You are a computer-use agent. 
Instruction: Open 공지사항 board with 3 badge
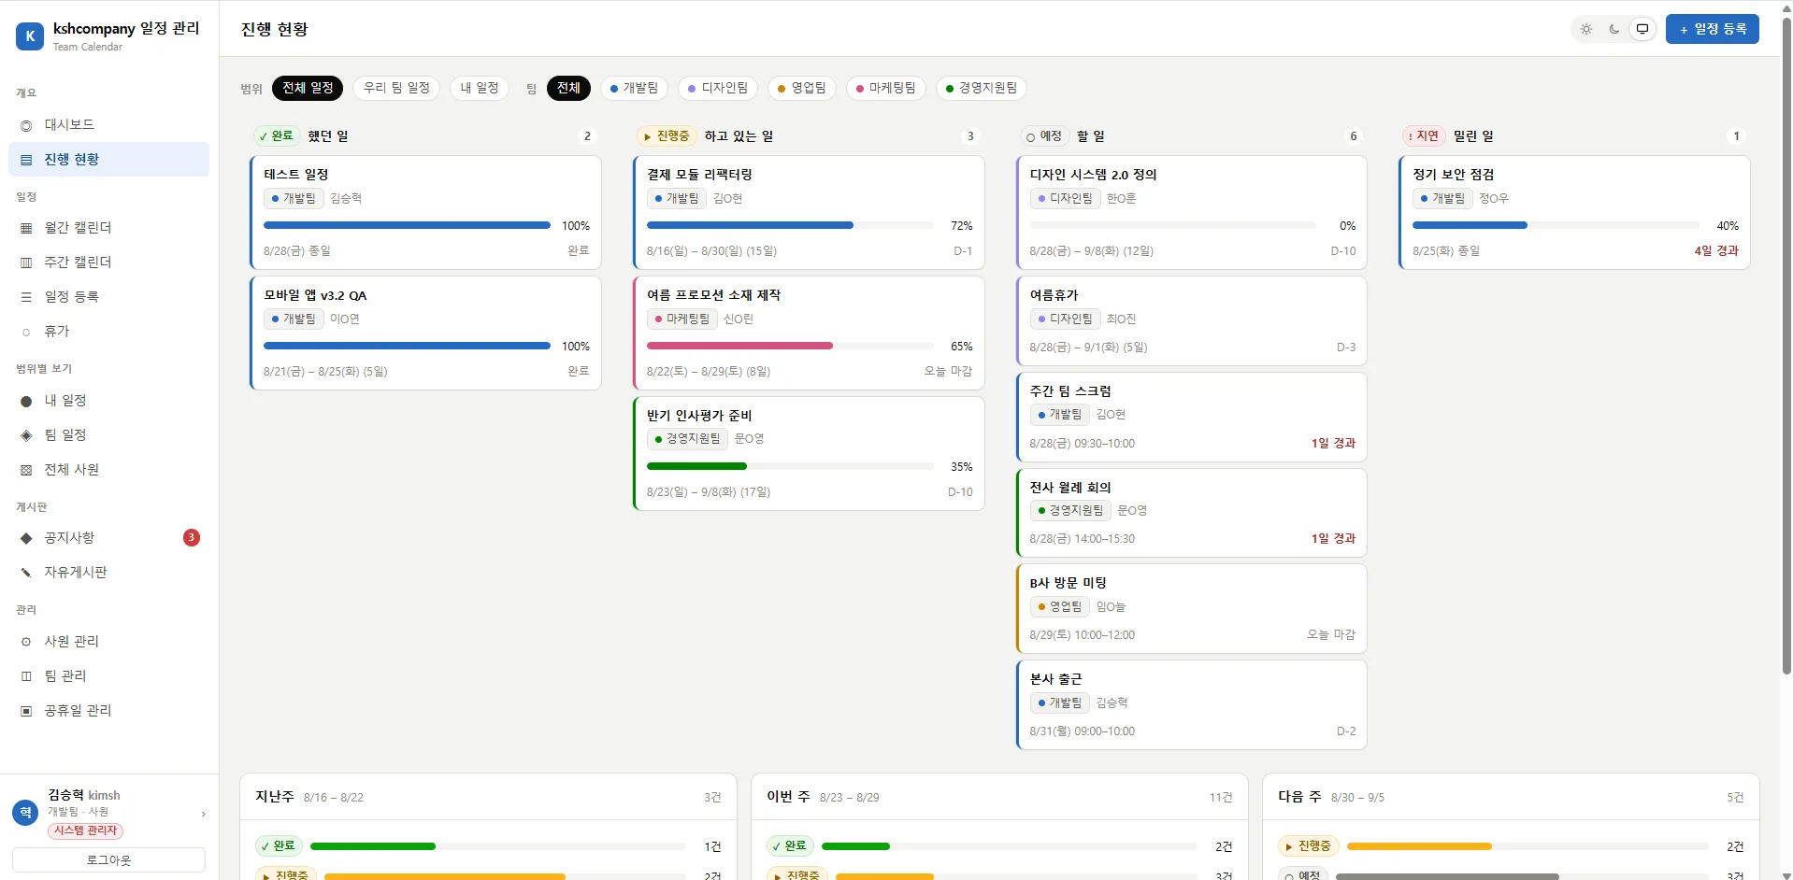coord(108,538)
